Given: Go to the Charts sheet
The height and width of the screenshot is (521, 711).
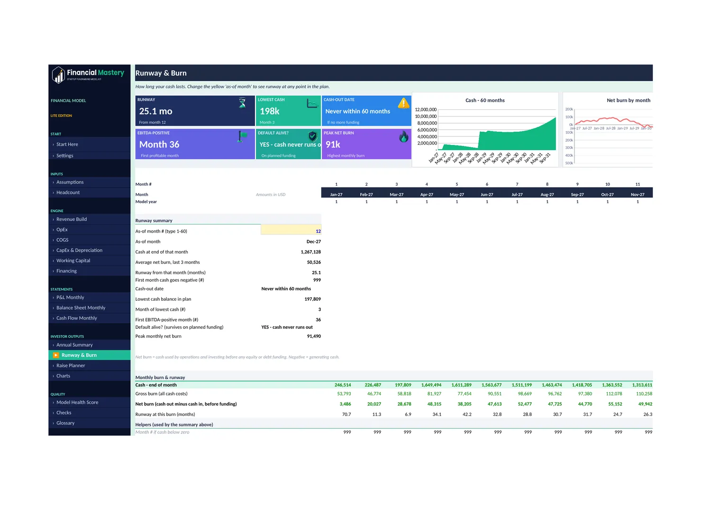Looking at the screenshot, I should tap(90, 376).
